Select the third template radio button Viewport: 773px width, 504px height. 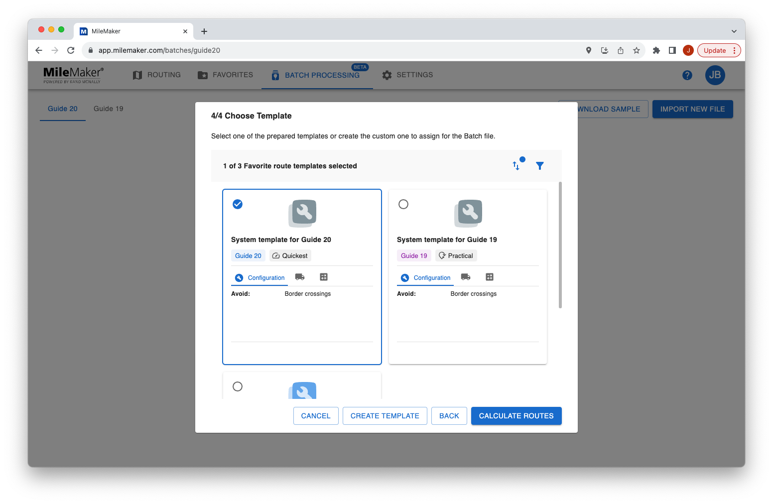click(238, 386)
